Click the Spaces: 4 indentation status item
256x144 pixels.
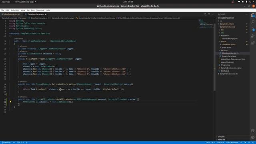(x=220, y=142)
